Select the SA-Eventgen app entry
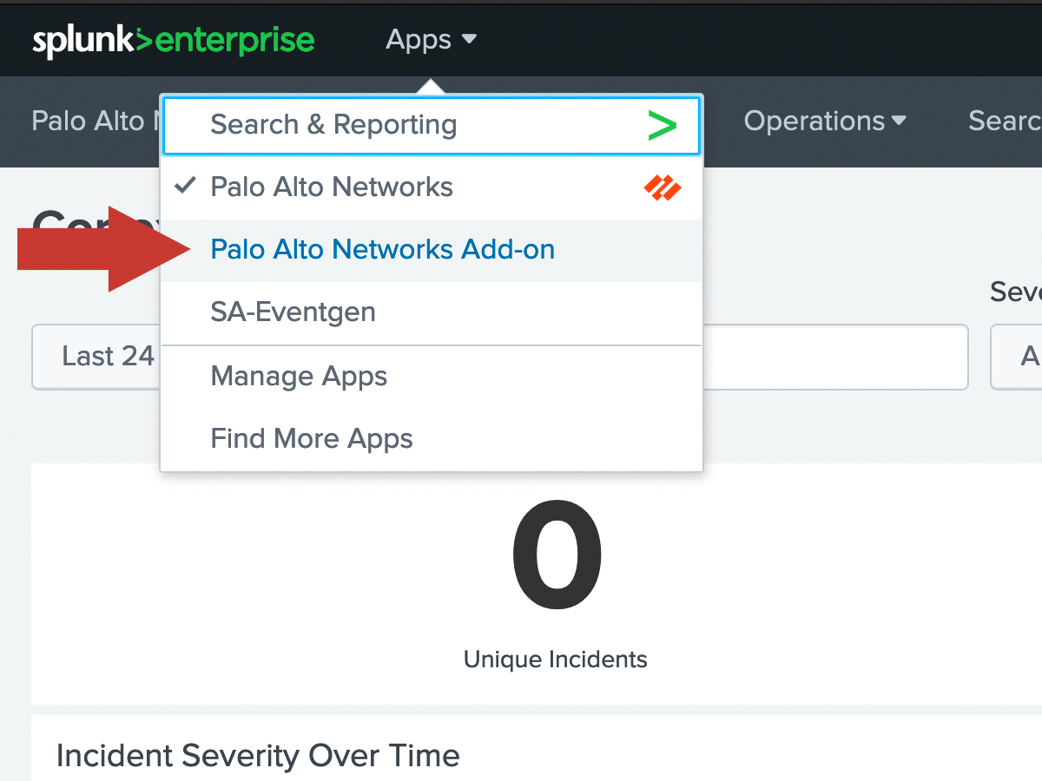This screenshot has width=1042, height=781. pyautogui.click(x=293, y=312)
